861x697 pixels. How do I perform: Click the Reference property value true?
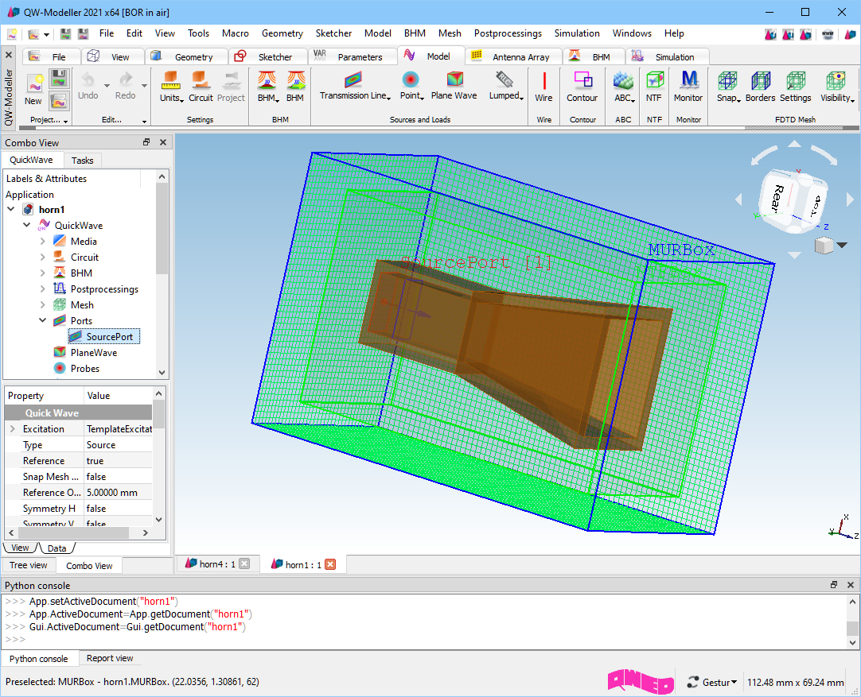118,461
